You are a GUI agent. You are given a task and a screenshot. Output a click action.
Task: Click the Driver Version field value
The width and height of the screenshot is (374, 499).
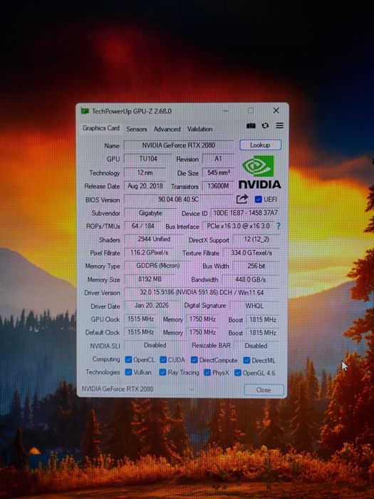click(x=202, y=292)
